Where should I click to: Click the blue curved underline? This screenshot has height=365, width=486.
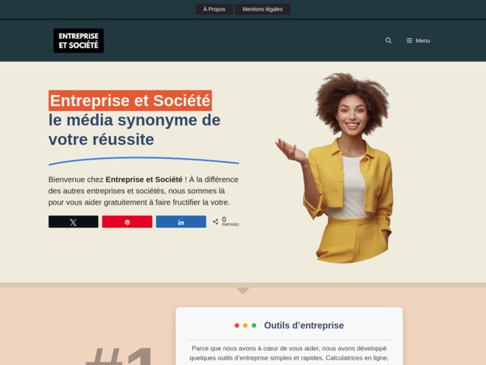(x=144, y=160)
